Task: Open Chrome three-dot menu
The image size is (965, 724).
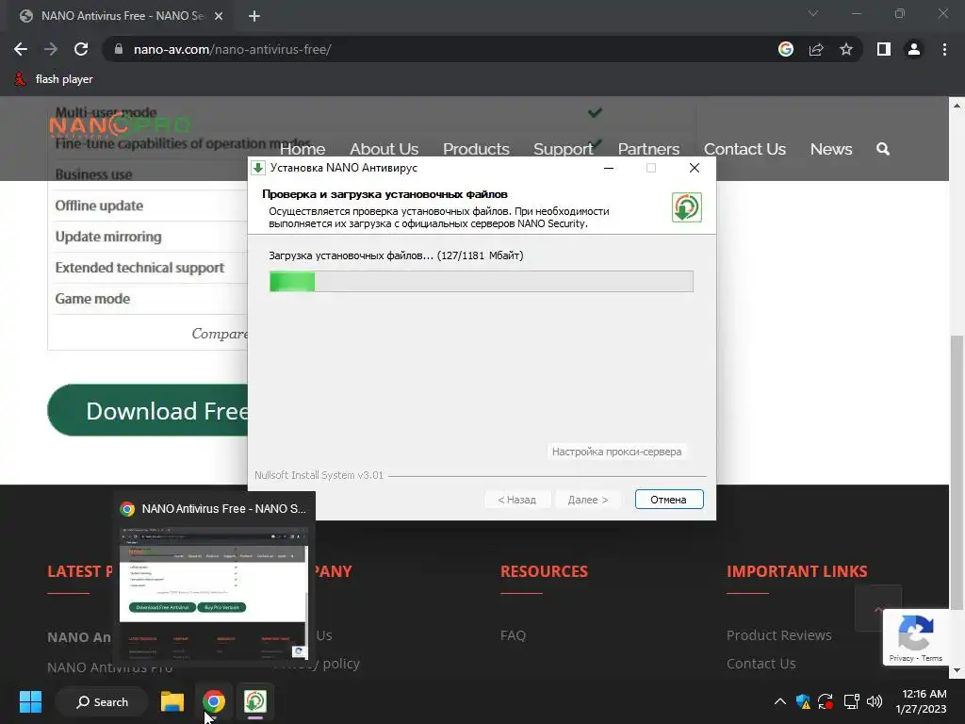Action: click(x=944, y=49)
